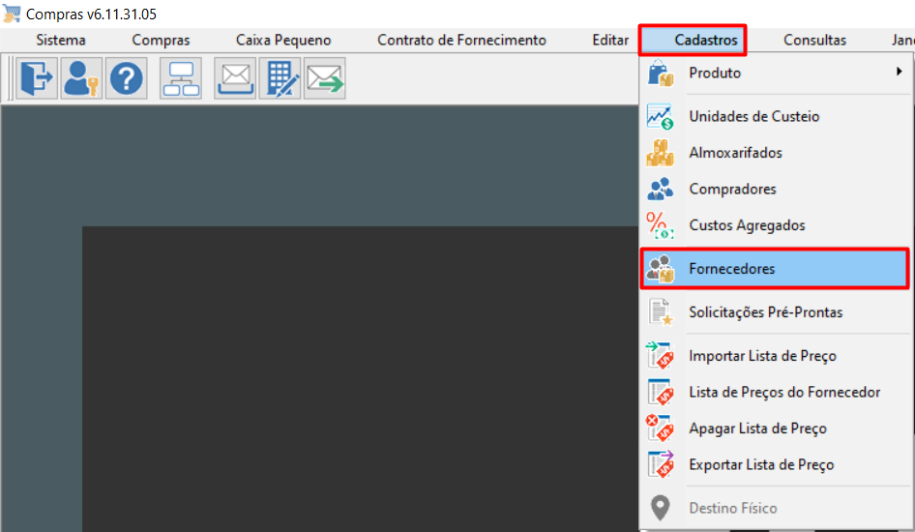Select the Produto menu entry
The image size is (915, 532).
[776, 73]
